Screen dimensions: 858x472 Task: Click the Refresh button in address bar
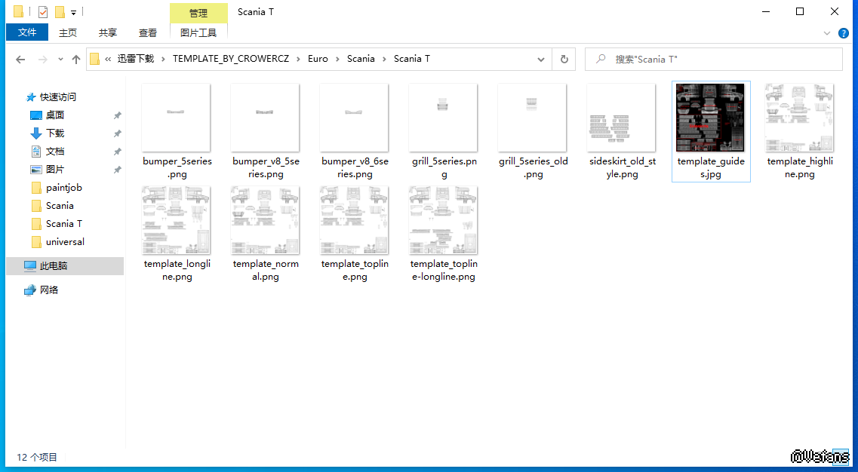564,60
